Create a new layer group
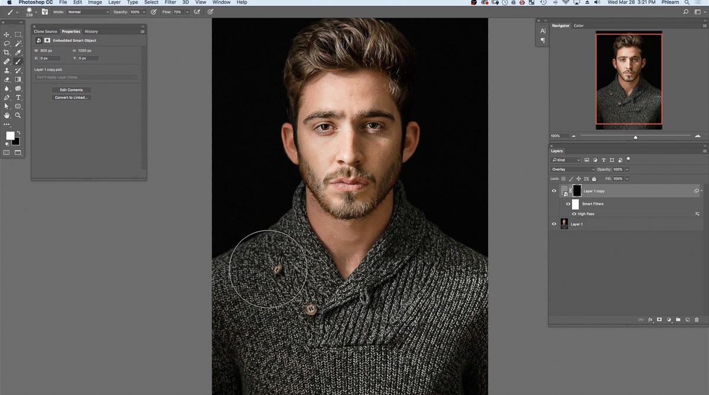The width and height of the screenshot is (709, 395). pos(678,320)
